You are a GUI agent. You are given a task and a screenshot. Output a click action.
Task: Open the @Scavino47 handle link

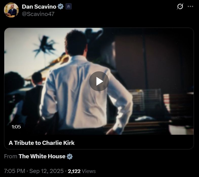click(x=38, y=14)
